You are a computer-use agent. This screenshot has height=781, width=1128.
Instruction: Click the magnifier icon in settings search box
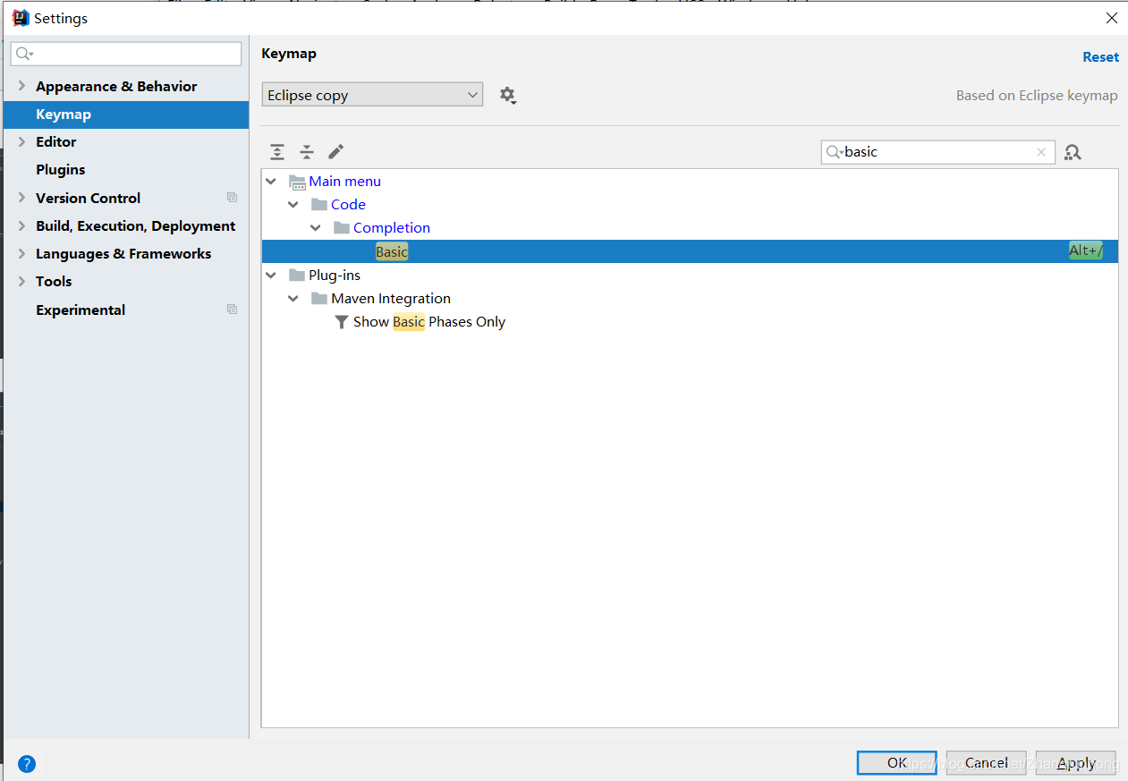tap(24, 55)
